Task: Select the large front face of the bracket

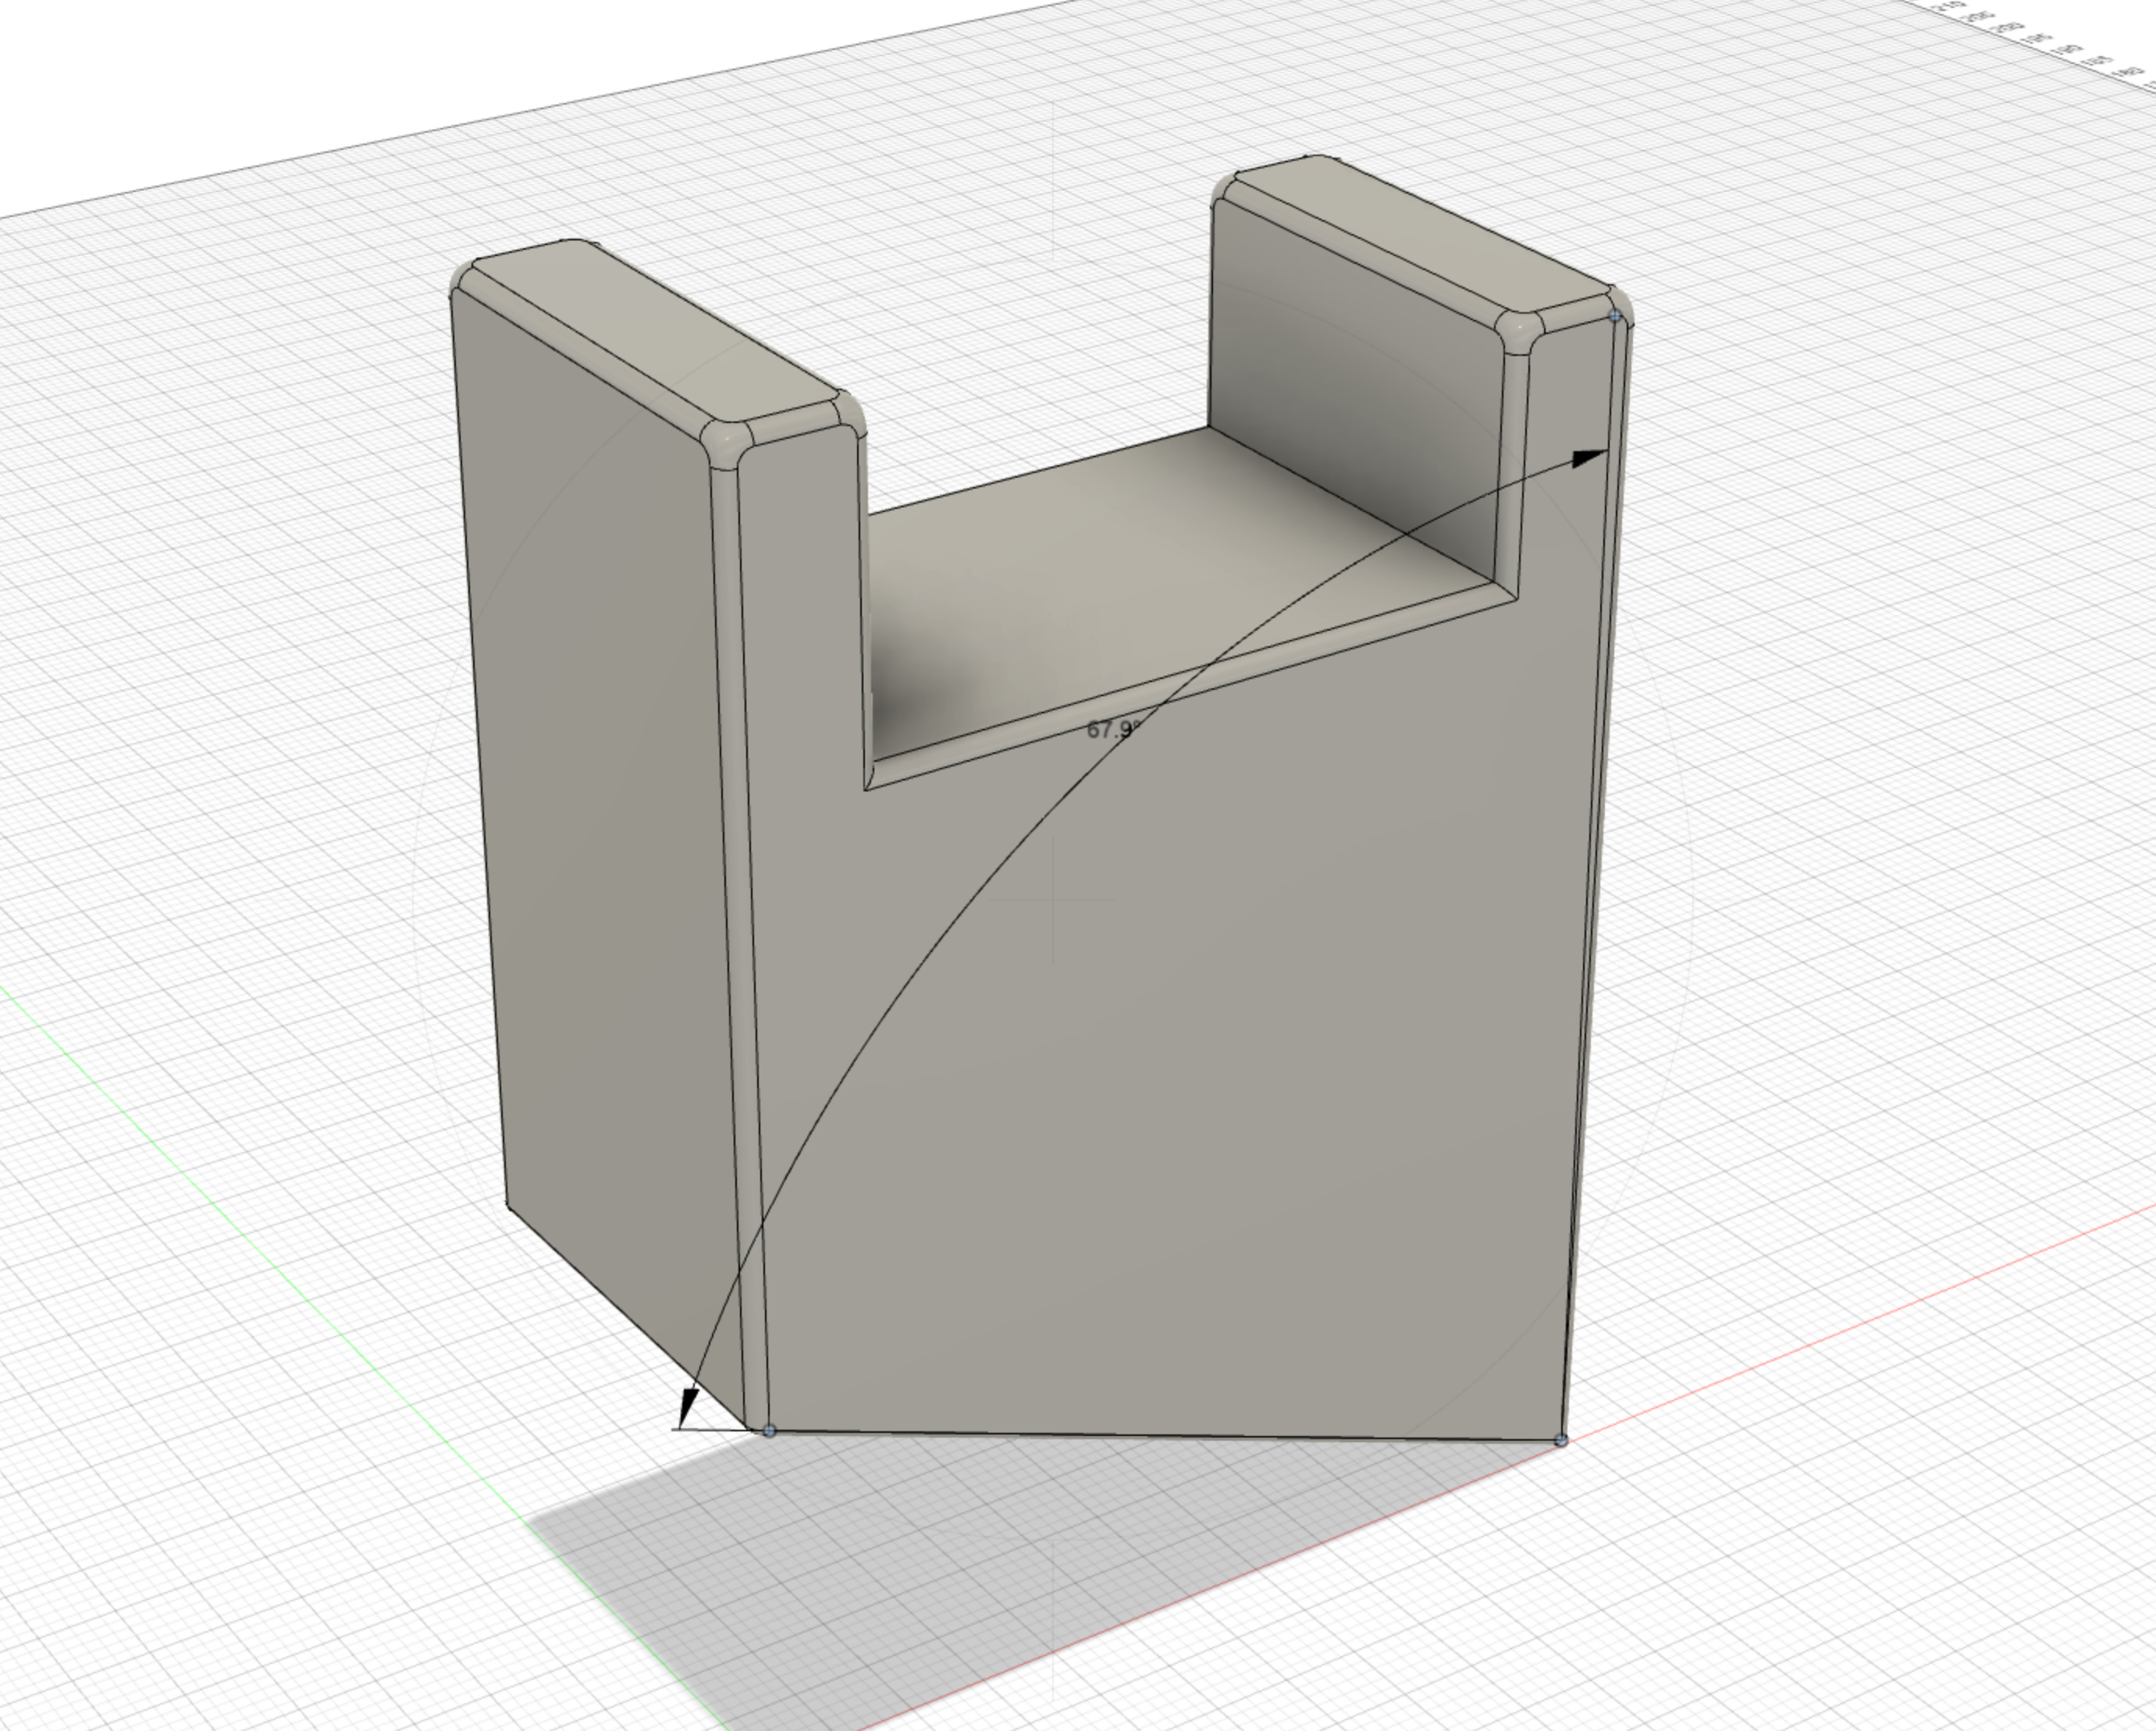Action: coord(1200,1050)
